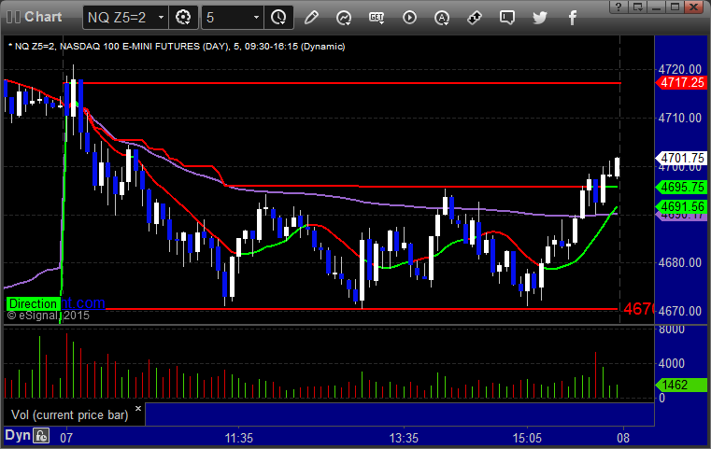The height and width of the screenshot is (449, 711).
Task: Click the Chart title text
Action: pos(43,17)
